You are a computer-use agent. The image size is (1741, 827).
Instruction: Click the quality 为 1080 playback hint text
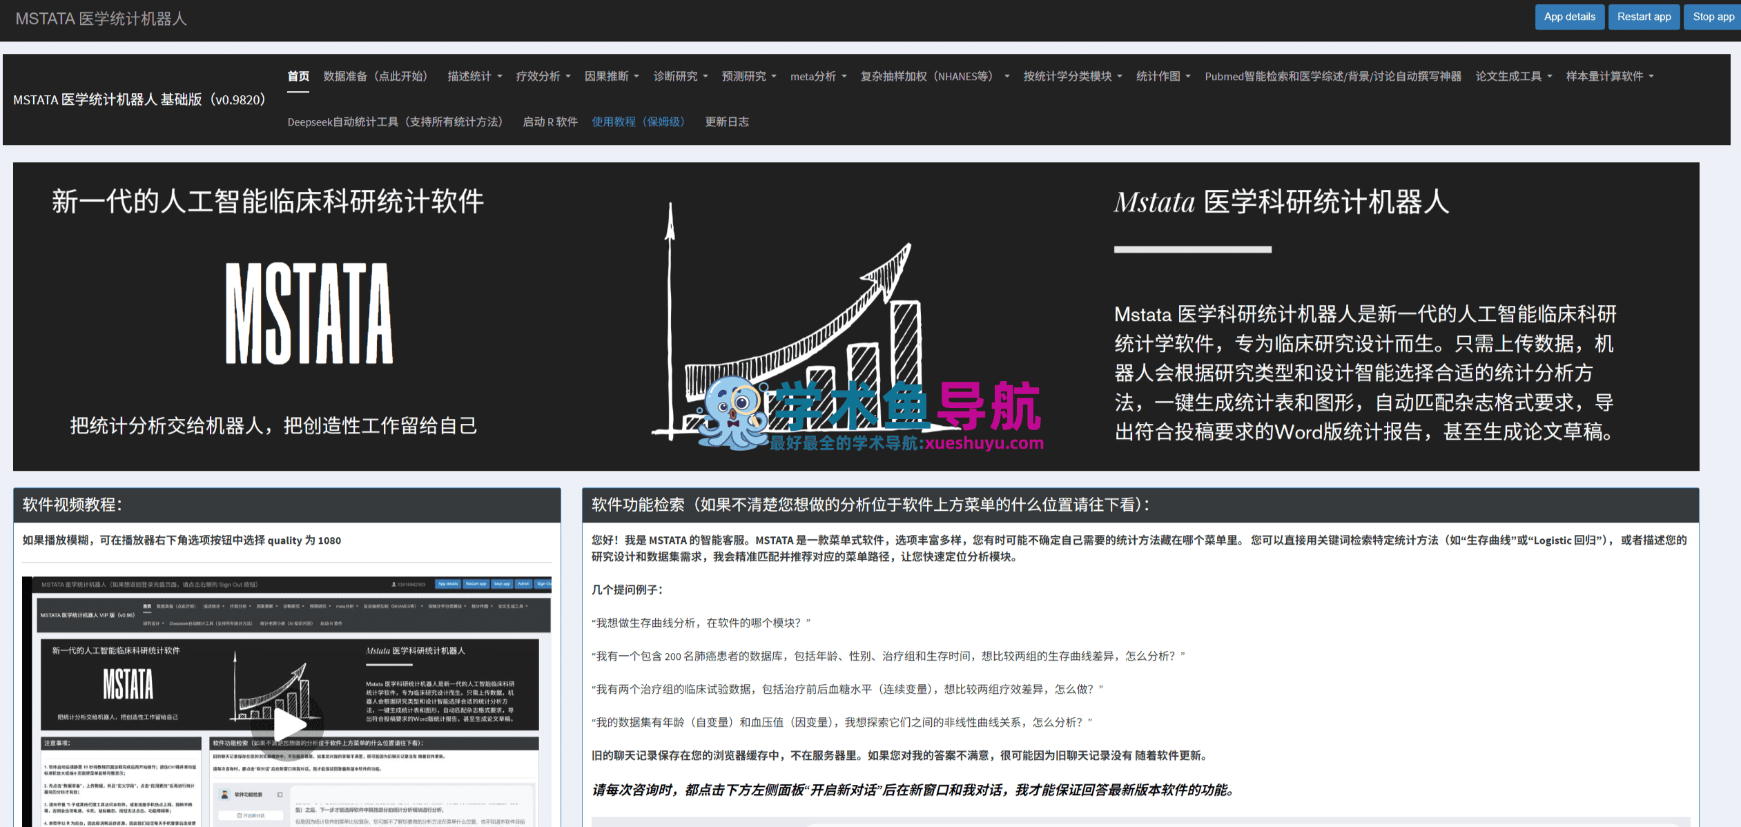pyautogui.click(x=182, y=541)
